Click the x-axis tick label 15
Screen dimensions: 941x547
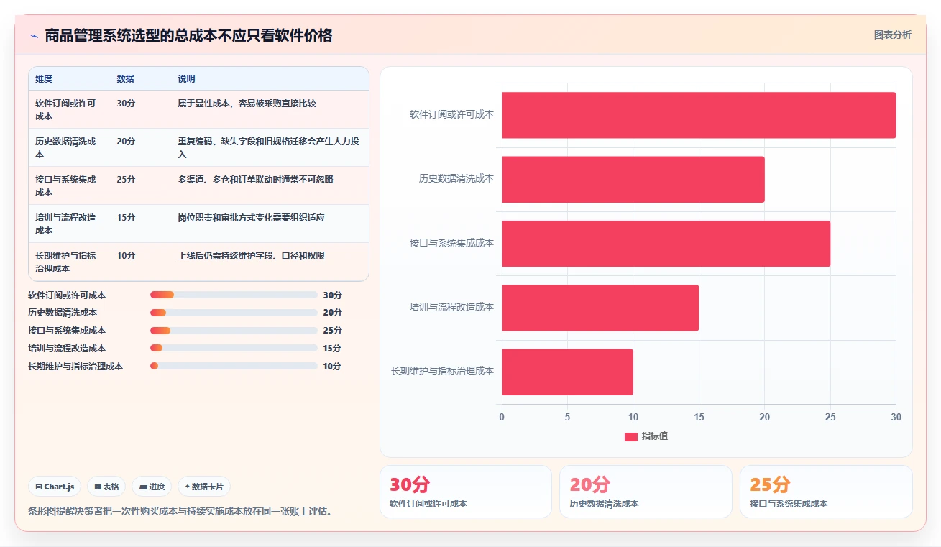point(699,417)
